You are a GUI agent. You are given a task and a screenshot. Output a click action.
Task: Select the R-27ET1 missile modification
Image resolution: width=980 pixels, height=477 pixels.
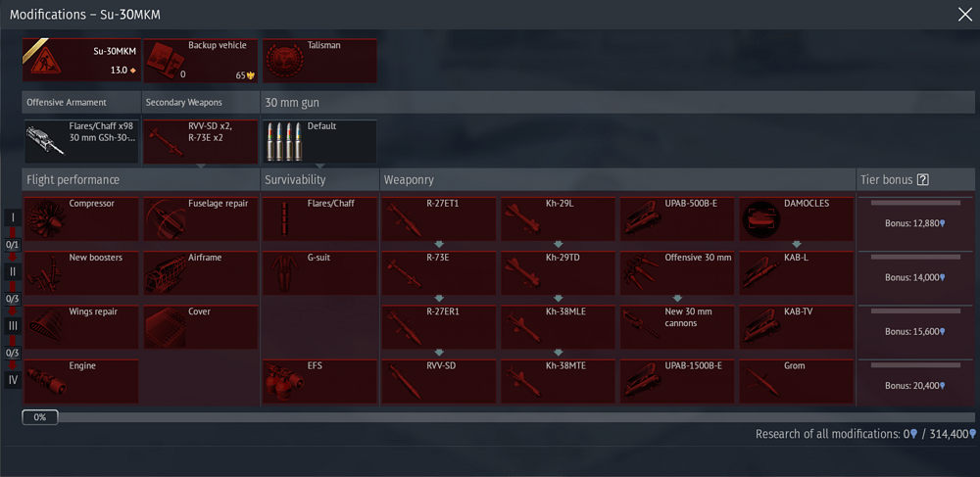pyautogui.click(x=438, y=218)
